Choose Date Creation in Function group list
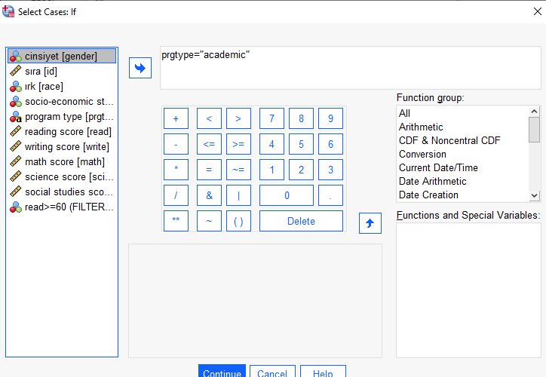 [x=428, y=195]
